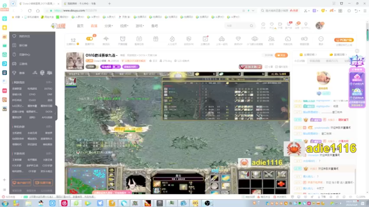Click the 客户端打开 button in sidebar
Image resolution: width=369 pixels, height=207 pixels.
point(21,183)
